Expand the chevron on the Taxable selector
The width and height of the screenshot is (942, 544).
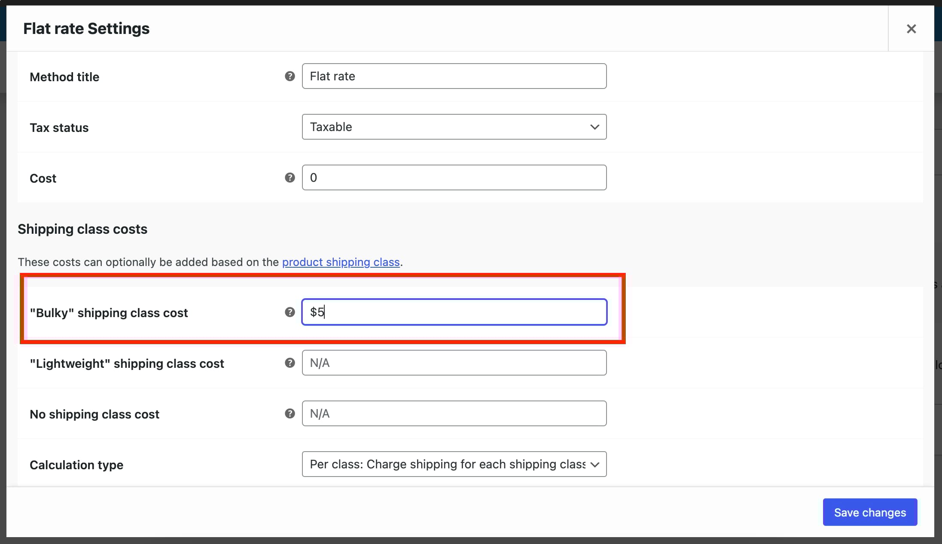point(594,127)
